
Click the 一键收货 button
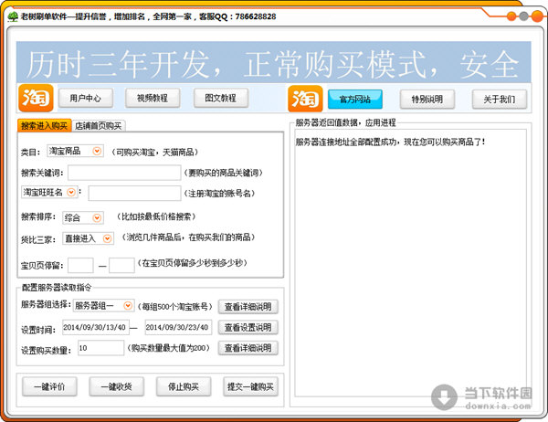point(116,386)
